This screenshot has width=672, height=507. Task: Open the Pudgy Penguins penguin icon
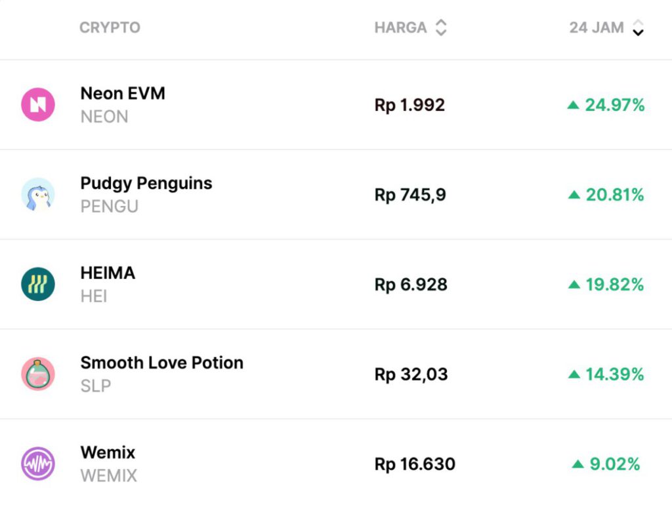pyautogui.click(x=38, y=195)
